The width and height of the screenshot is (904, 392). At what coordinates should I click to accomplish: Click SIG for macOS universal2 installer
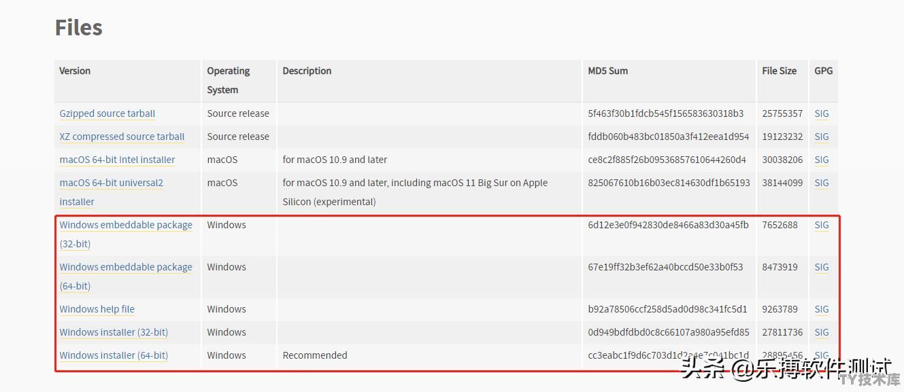(822, 183)
